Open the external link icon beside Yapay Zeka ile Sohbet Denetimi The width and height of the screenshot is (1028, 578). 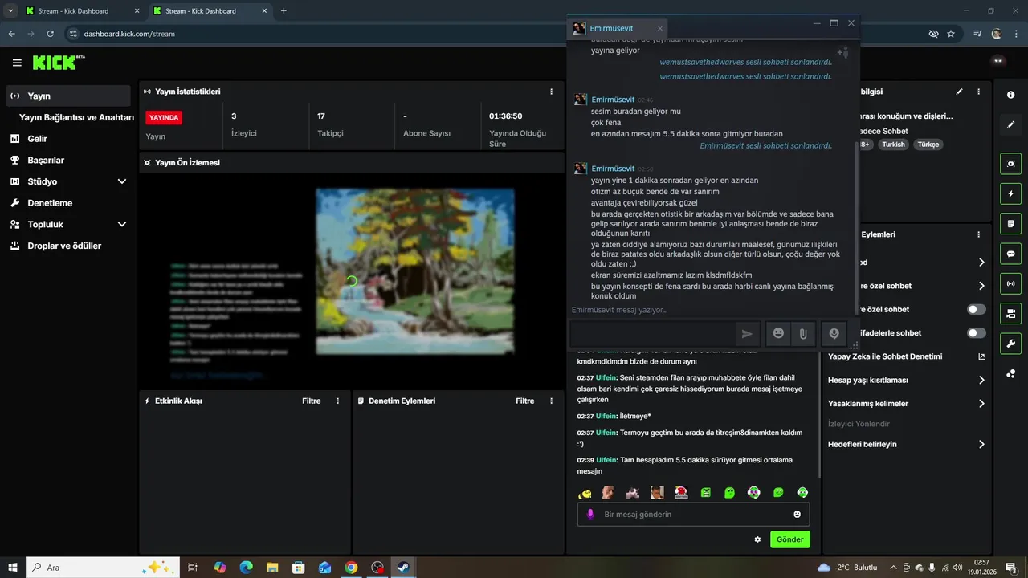pyautogui.click(x=981, y=356)
